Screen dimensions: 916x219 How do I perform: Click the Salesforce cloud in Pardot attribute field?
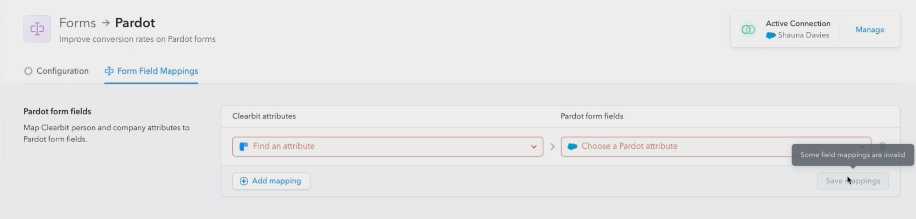click(572, 146)
